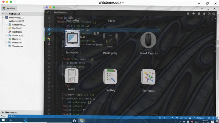Click the circular compass icon in the editor toolbar
The width and height of the screenshot is (219, 123).
pyautogui.click(x=209, y=13)
